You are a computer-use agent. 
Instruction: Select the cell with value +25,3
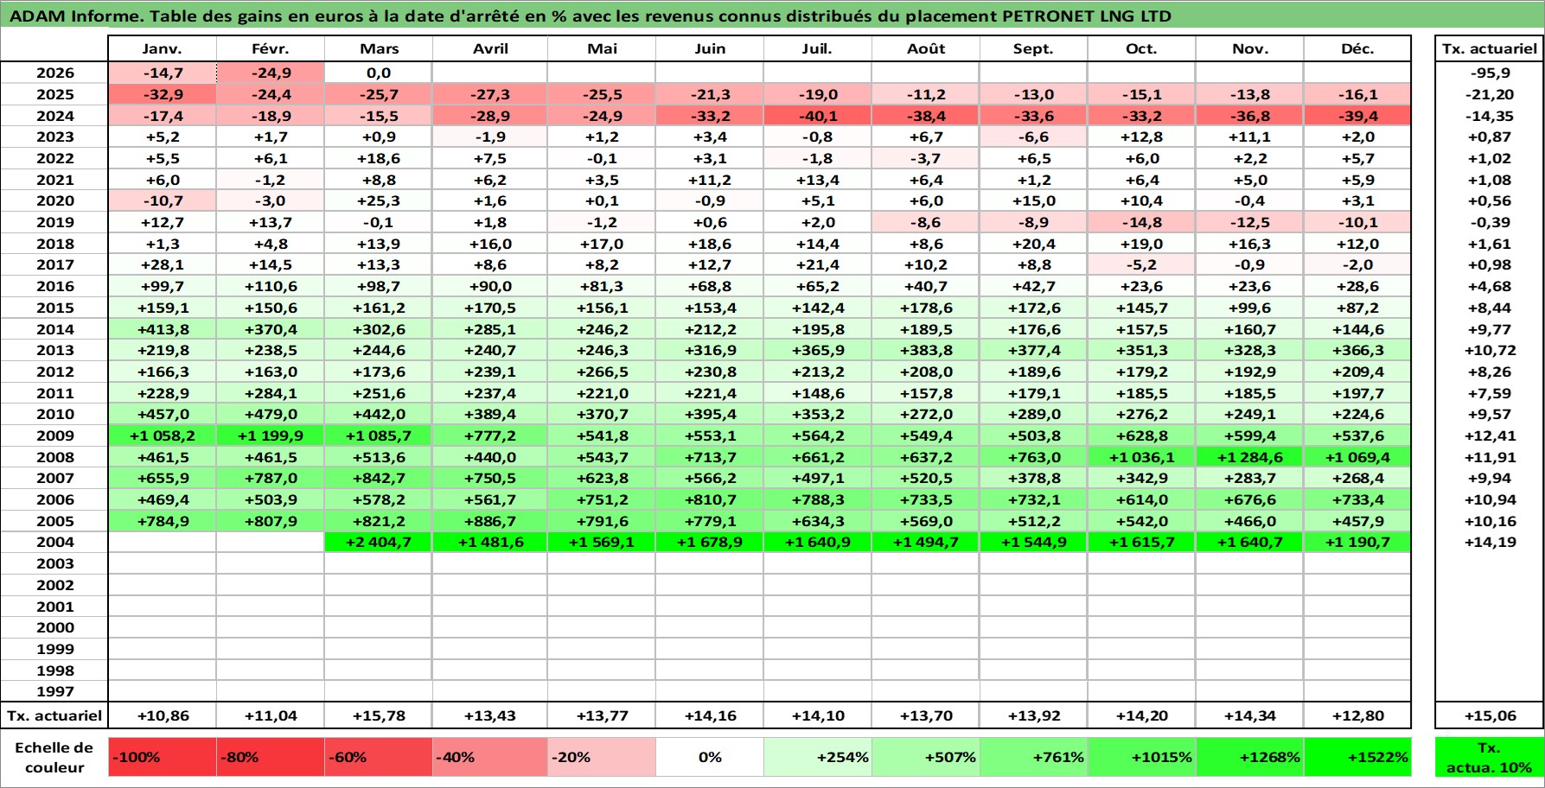coord(379,200)
